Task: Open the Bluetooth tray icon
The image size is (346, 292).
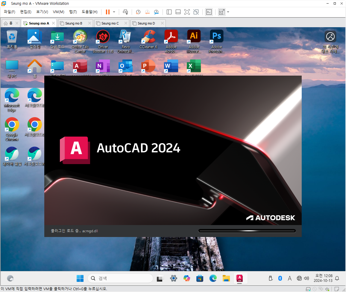Action: click(x=280, y=278)
